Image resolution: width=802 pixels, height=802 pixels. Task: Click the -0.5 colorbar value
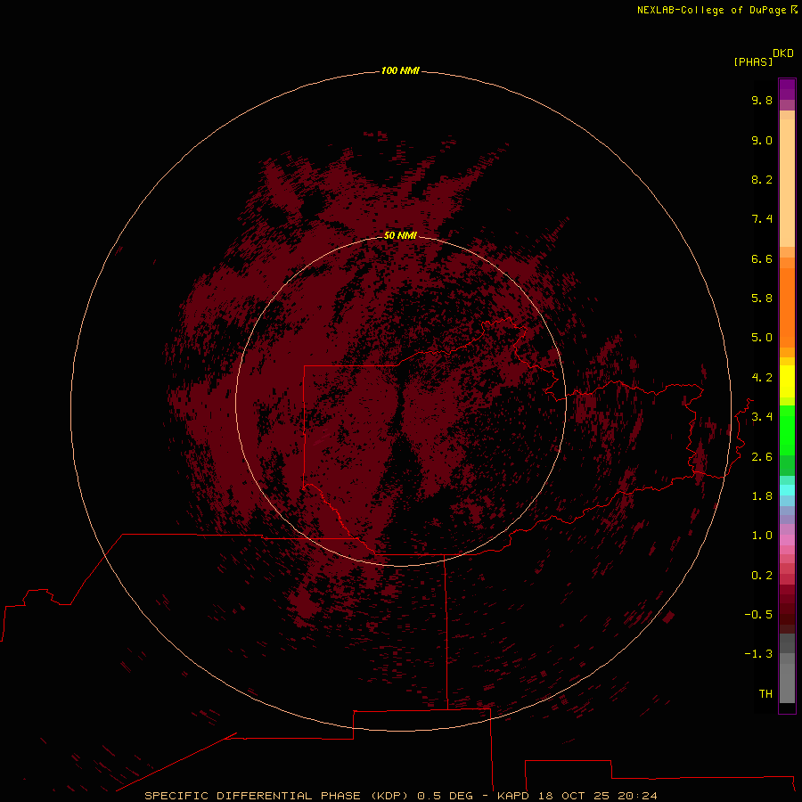tap(758, 615)
